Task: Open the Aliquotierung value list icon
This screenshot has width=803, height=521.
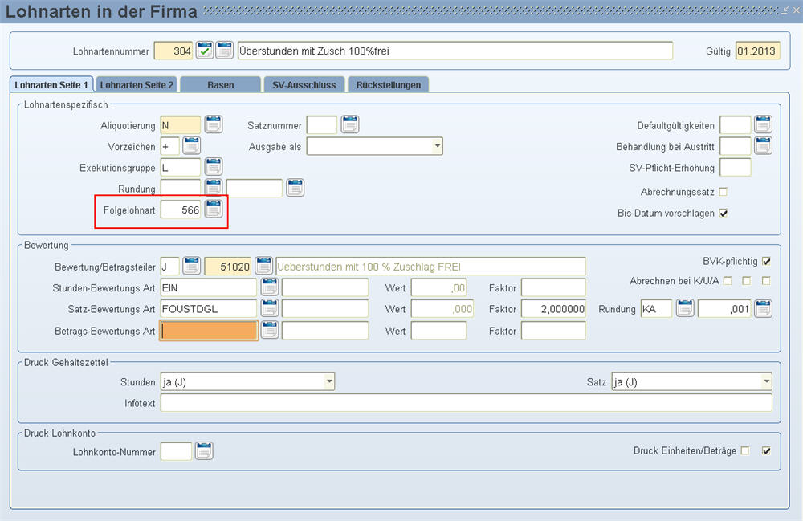Action: pos(214,125)
